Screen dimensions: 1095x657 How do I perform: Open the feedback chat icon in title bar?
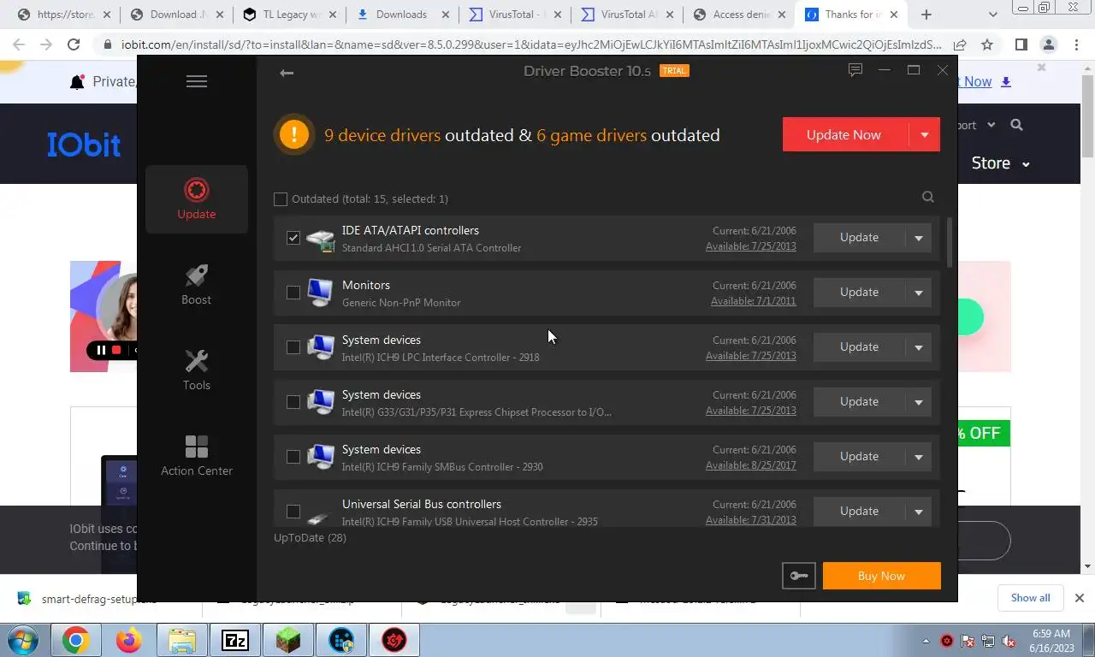[x=855, y=70]
